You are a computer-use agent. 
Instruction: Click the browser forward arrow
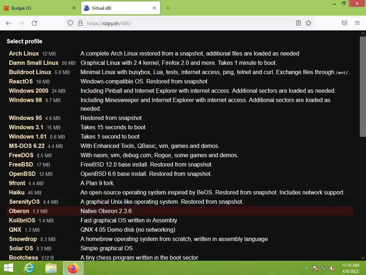pyautogui.click(x=21, y=23)
